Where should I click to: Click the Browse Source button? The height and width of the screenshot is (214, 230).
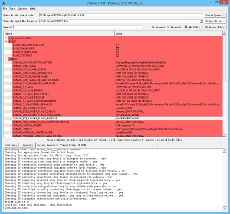[215, 15]
